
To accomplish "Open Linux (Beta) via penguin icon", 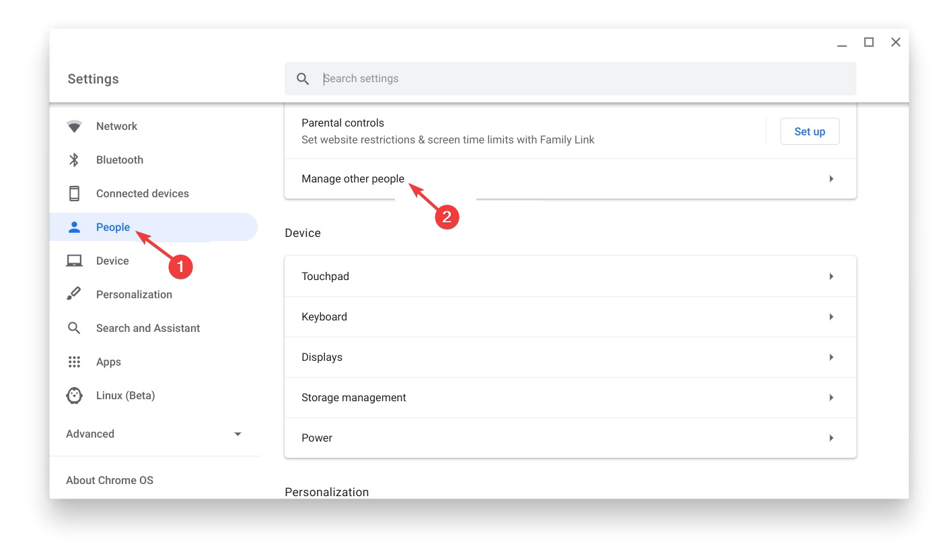I will tap(74, 395).
